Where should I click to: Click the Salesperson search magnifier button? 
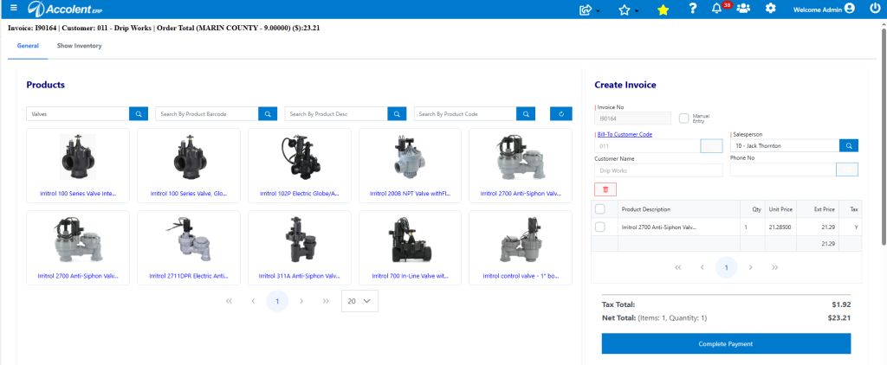click(849, 146)
